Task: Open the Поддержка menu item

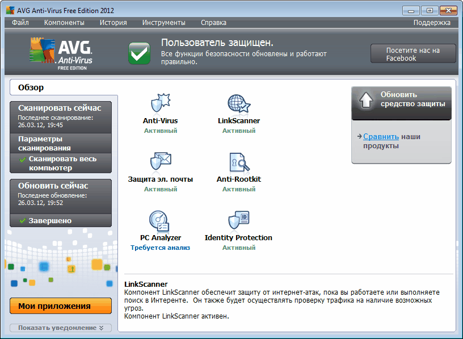Action: pos(432,23)
